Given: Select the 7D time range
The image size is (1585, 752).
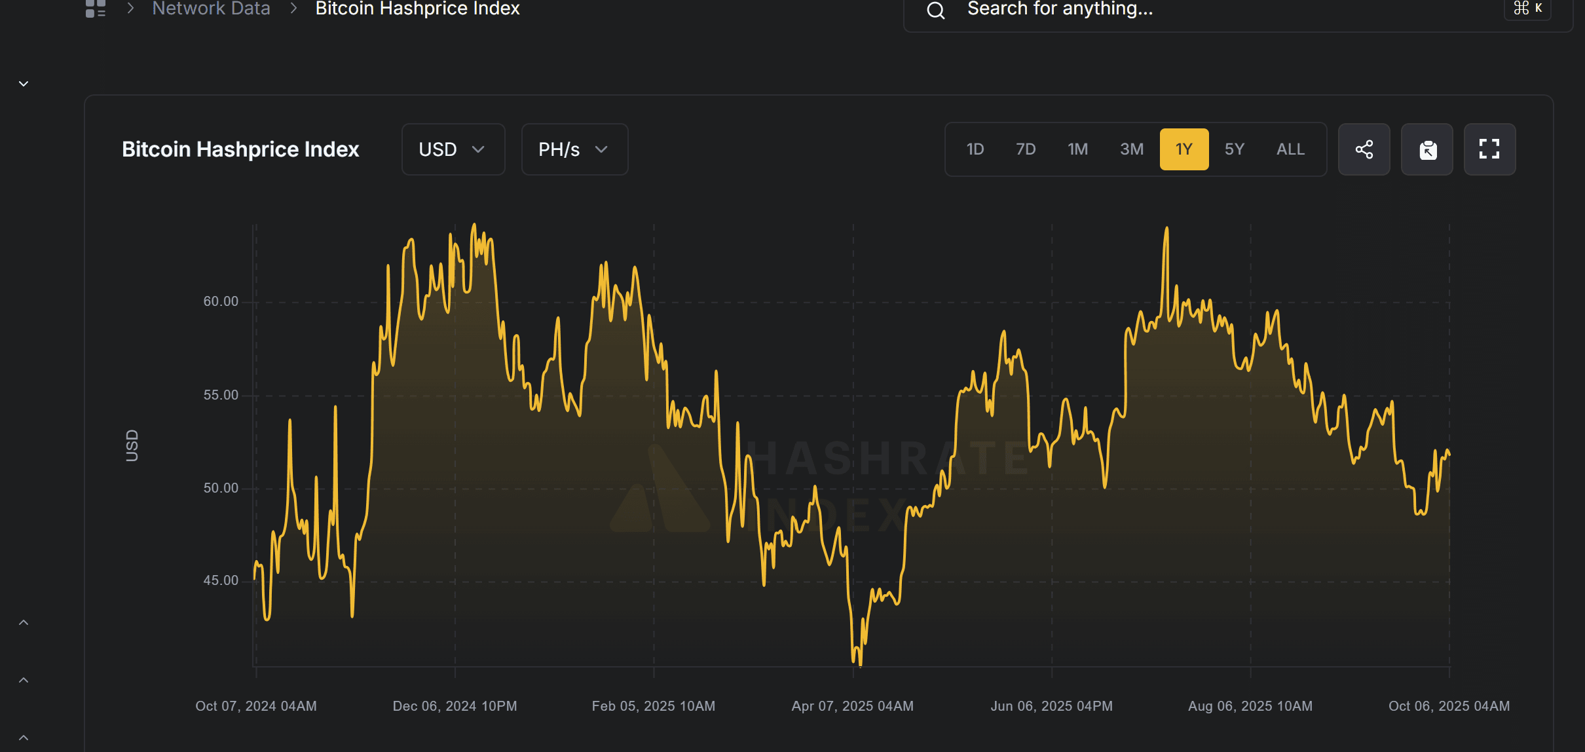Looking at the screenshot, I should tap(1026, 149).
